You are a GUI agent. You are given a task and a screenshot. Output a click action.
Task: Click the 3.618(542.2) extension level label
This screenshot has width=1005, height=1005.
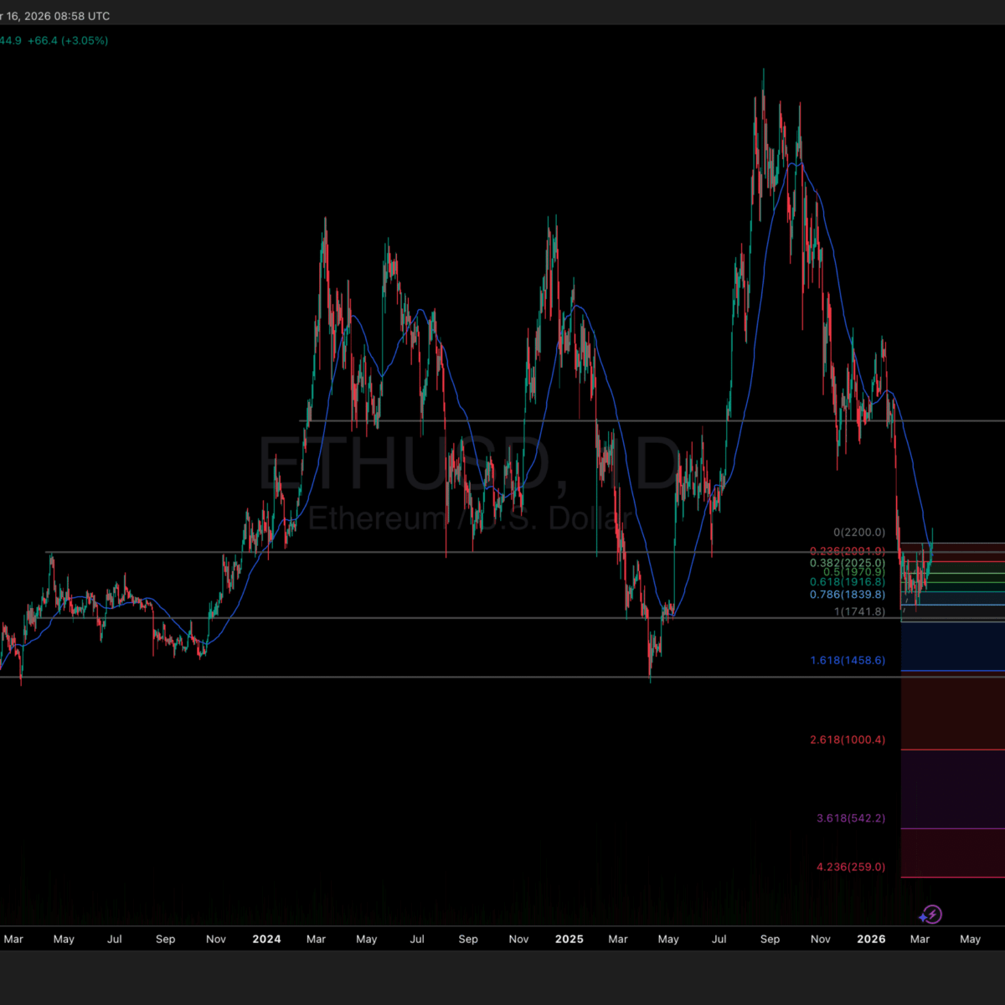coord(850,818)
